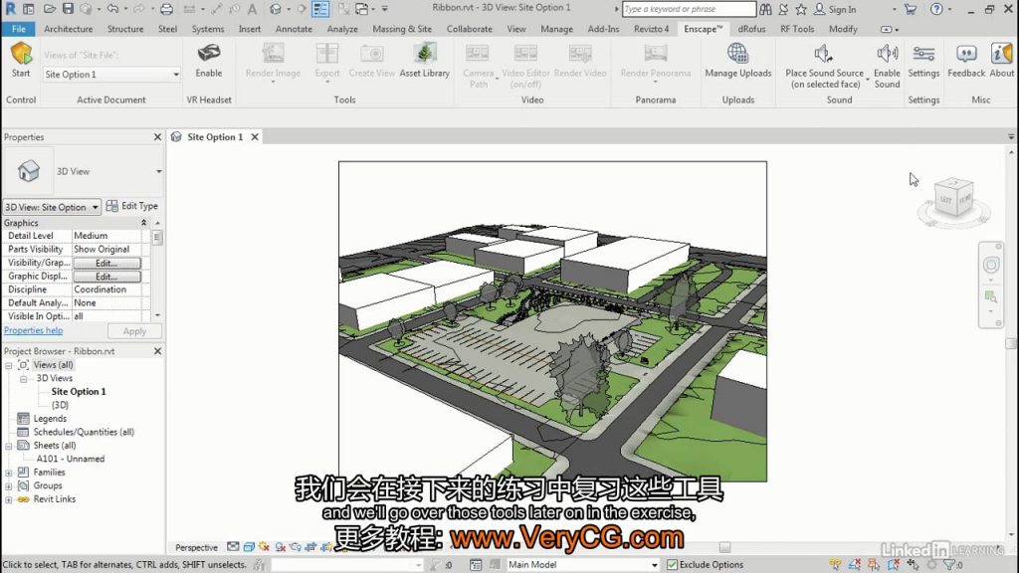Save the project with the floppy disk icon
The image size is (1019, 573).
(68, 9)
